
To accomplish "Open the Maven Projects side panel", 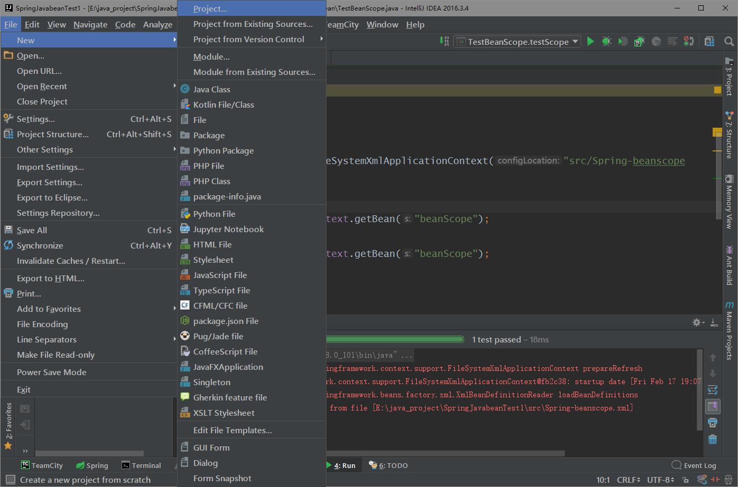I will 730,331.
